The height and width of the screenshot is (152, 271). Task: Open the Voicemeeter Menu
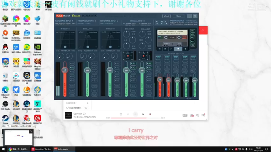click(179, 16)
